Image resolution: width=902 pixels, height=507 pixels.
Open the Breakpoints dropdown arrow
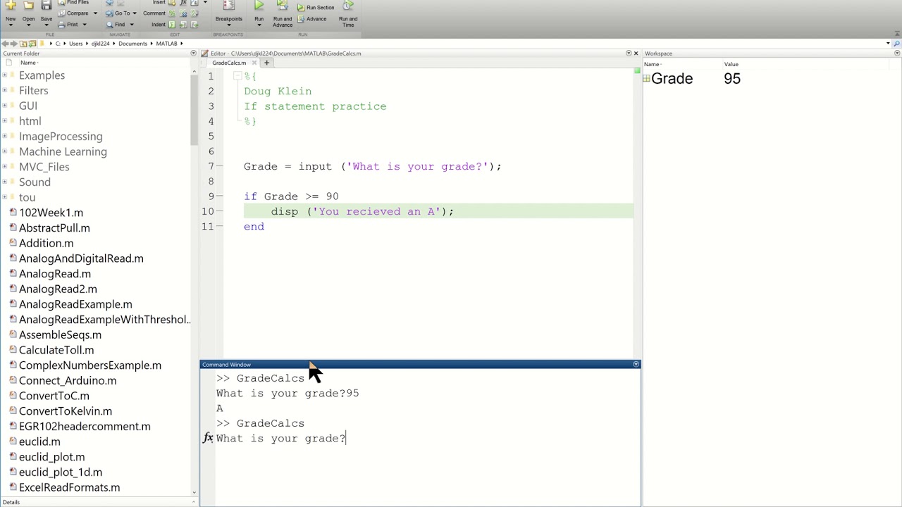click(x=228, y=25)
